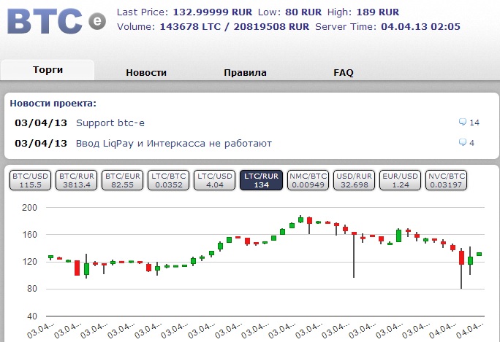Click the 80 axis label on chart
The height and width of the screenshot is (342, 500).
[x=31, y=289]
